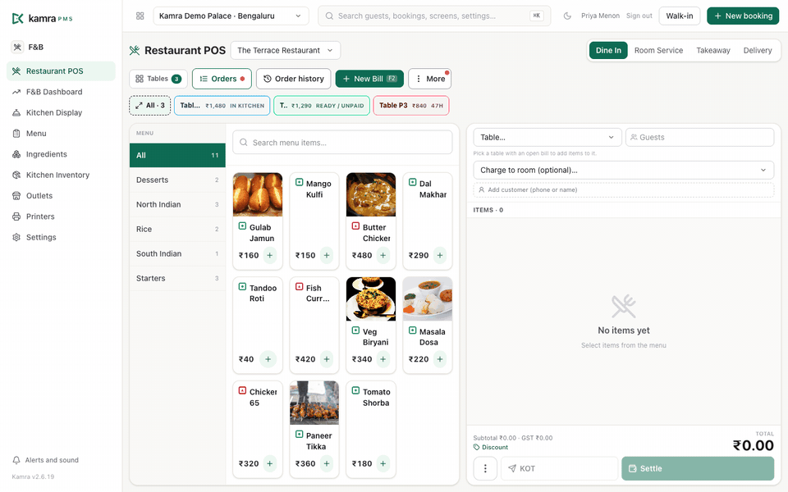Open the More options menu
Screen dimensions: 788x492
click(429, 79)
